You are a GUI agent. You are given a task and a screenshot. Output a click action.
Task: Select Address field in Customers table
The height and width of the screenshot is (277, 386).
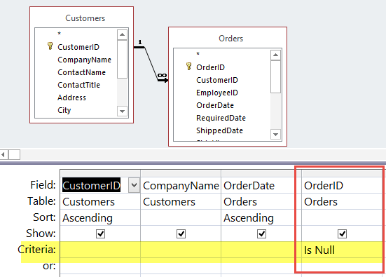(x=71, y=97)
